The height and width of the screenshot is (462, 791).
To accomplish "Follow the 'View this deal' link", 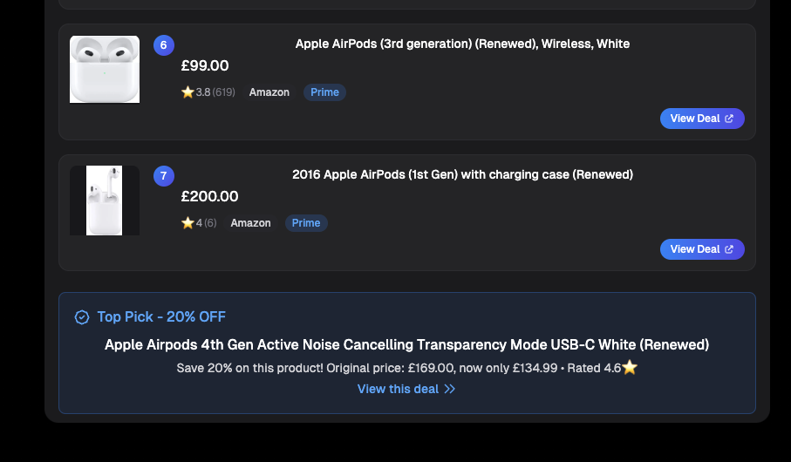I will click(x=399, y=389).
